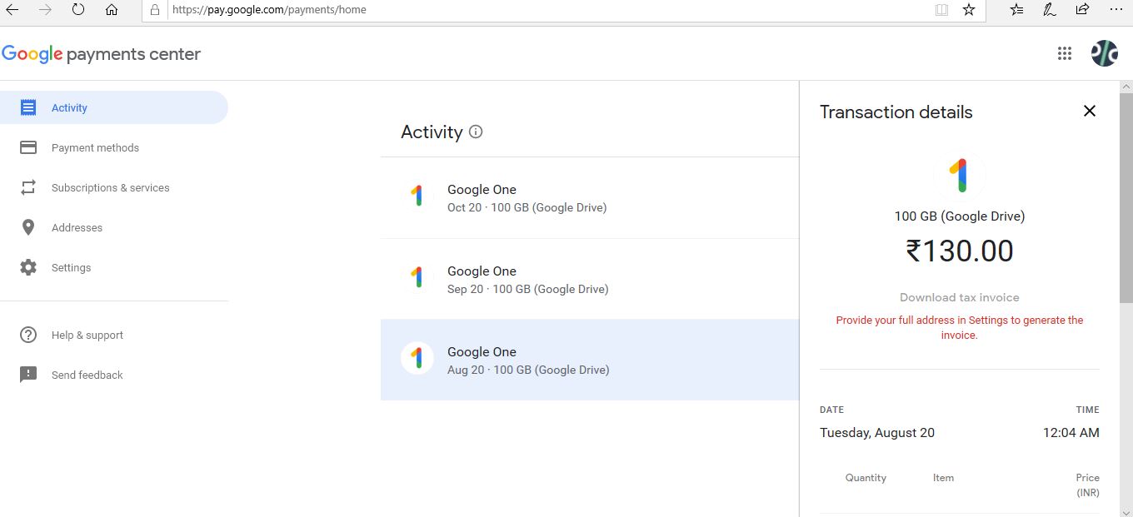Click the browser refresh icon
This screenshot has height=517, width=1133.
pyautogui.click(x=78, y=10)
